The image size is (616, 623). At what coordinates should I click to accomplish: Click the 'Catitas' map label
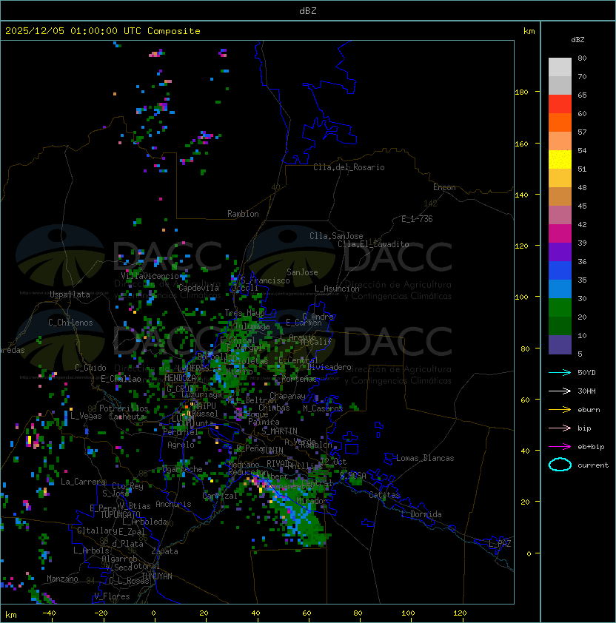click(x=384, y=495)
